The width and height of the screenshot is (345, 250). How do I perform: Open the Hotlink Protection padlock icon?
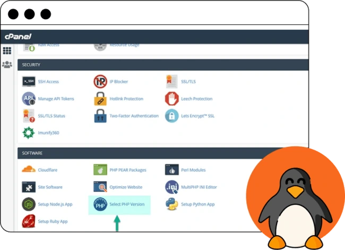click(x=100, y=98)
